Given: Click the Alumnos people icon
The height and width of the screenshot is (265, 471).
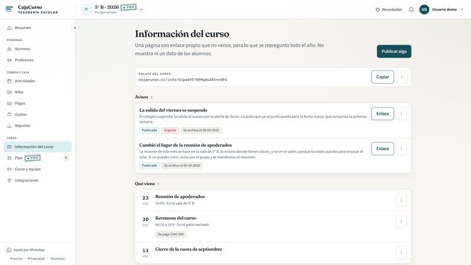Looking at the screenshot, I should [9, 49].
